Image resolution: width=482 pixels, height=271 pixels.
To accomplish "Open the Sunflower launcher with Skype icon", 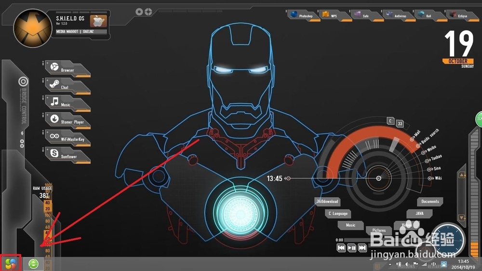I will pos(67,155).
